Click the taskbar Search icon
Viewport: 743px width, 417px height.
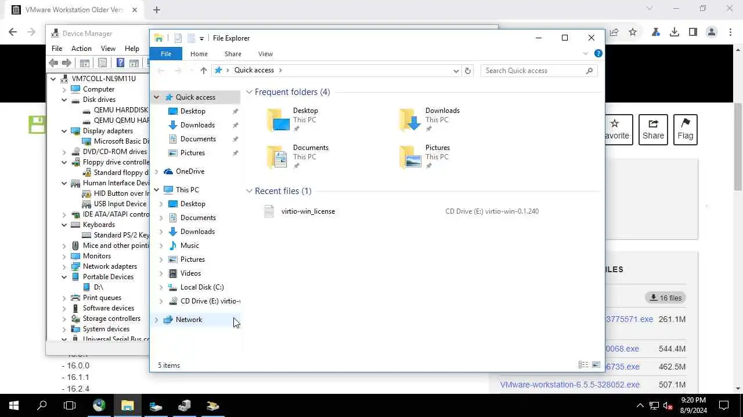(42, 405)
